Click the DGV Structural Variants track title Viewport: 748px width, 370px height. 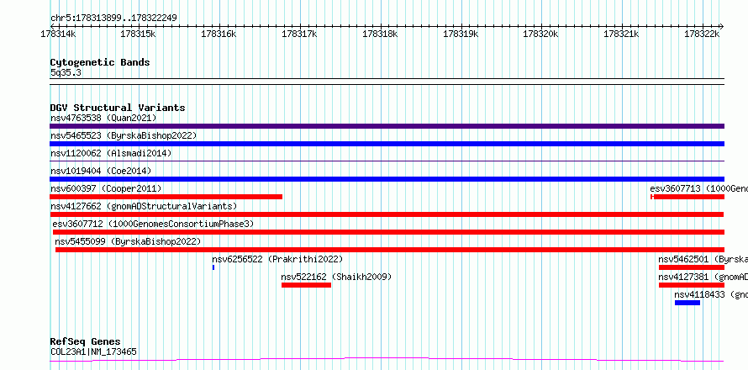tap(118, 108)
